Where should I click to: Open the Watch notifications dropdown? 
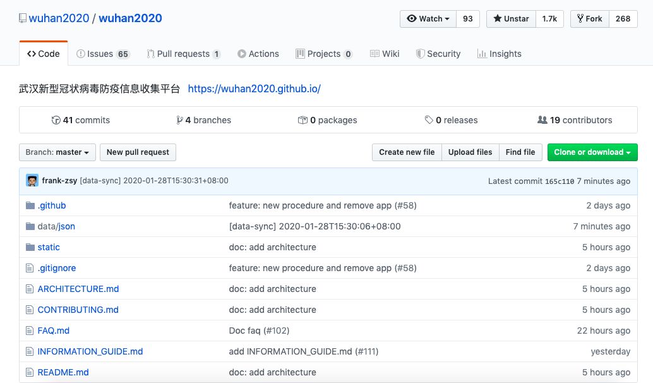click(x=428, y=19)
